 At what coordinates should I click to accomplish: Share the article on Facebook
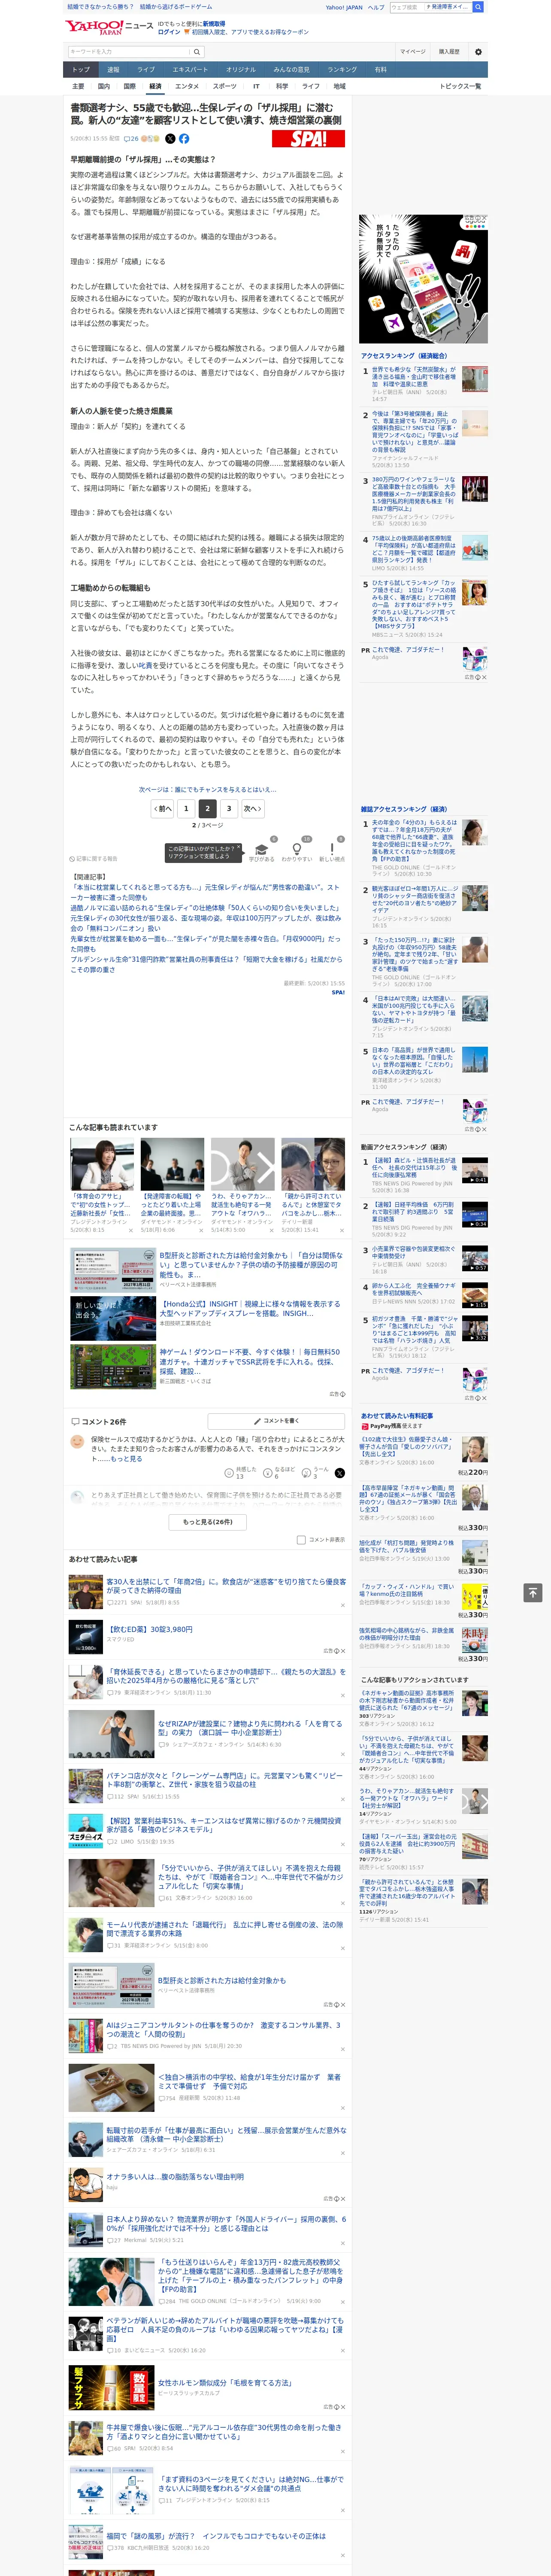(x=184, y=139)
